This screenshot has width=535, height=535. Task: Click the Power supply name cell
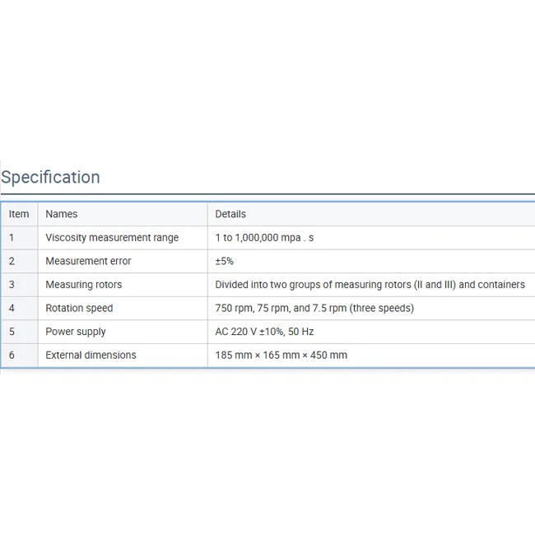(76, 332)
